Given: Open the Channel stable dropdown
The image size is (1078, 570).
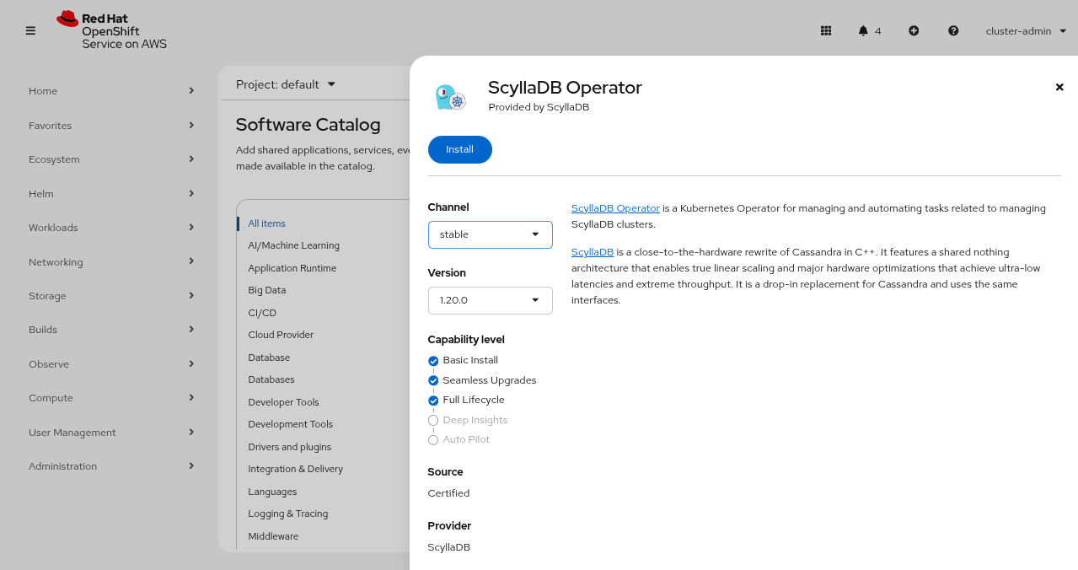Looking at the screenshot, I should tap(490, 234).
